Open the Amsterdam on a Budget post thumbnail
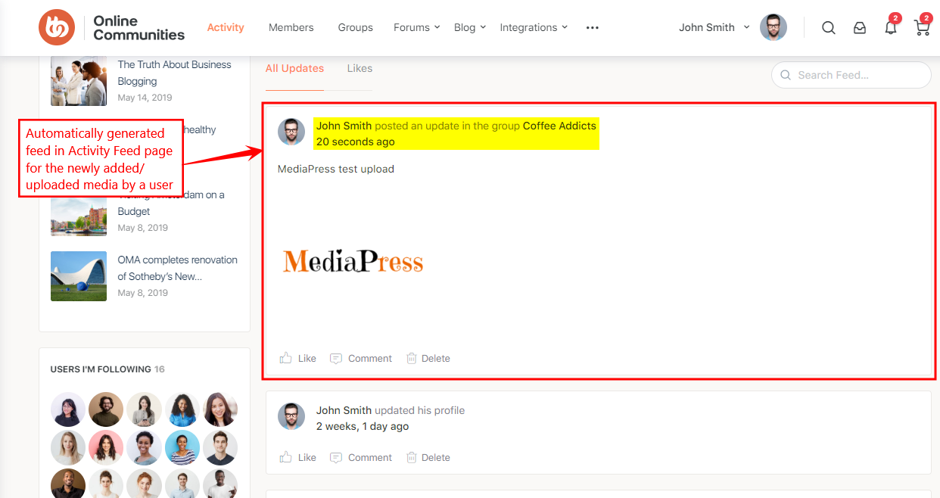Viewport: 940px width, 498px height. pyautogui.click(x=79, y=216)
